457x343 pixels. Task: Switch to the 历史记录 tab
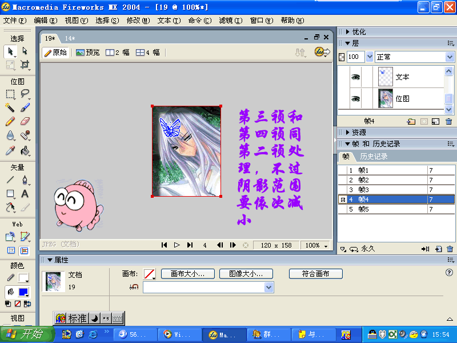(374, 157)
